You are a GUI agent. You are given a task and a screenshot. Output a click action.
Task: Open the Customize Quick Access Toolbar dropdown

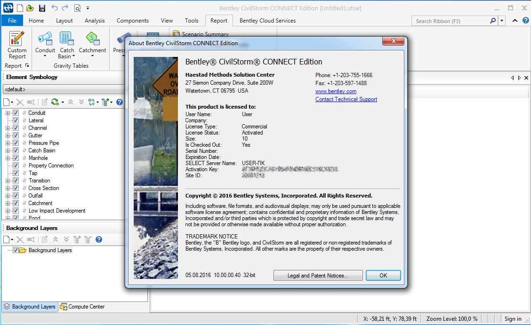point(88,8)
